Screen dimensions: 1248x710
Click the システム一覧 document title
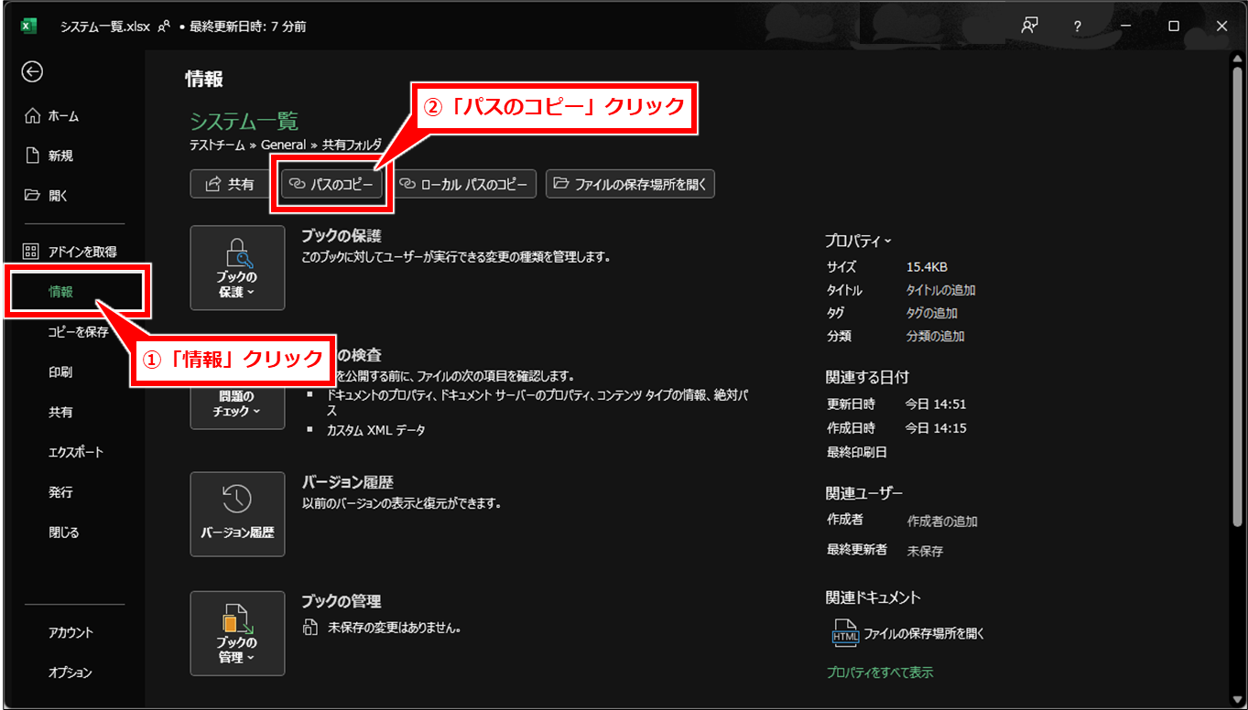point(244,122)
